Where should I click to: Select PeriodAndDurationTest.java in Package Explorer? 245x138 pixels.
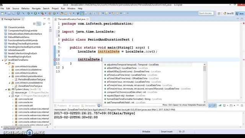coord(31,79)
